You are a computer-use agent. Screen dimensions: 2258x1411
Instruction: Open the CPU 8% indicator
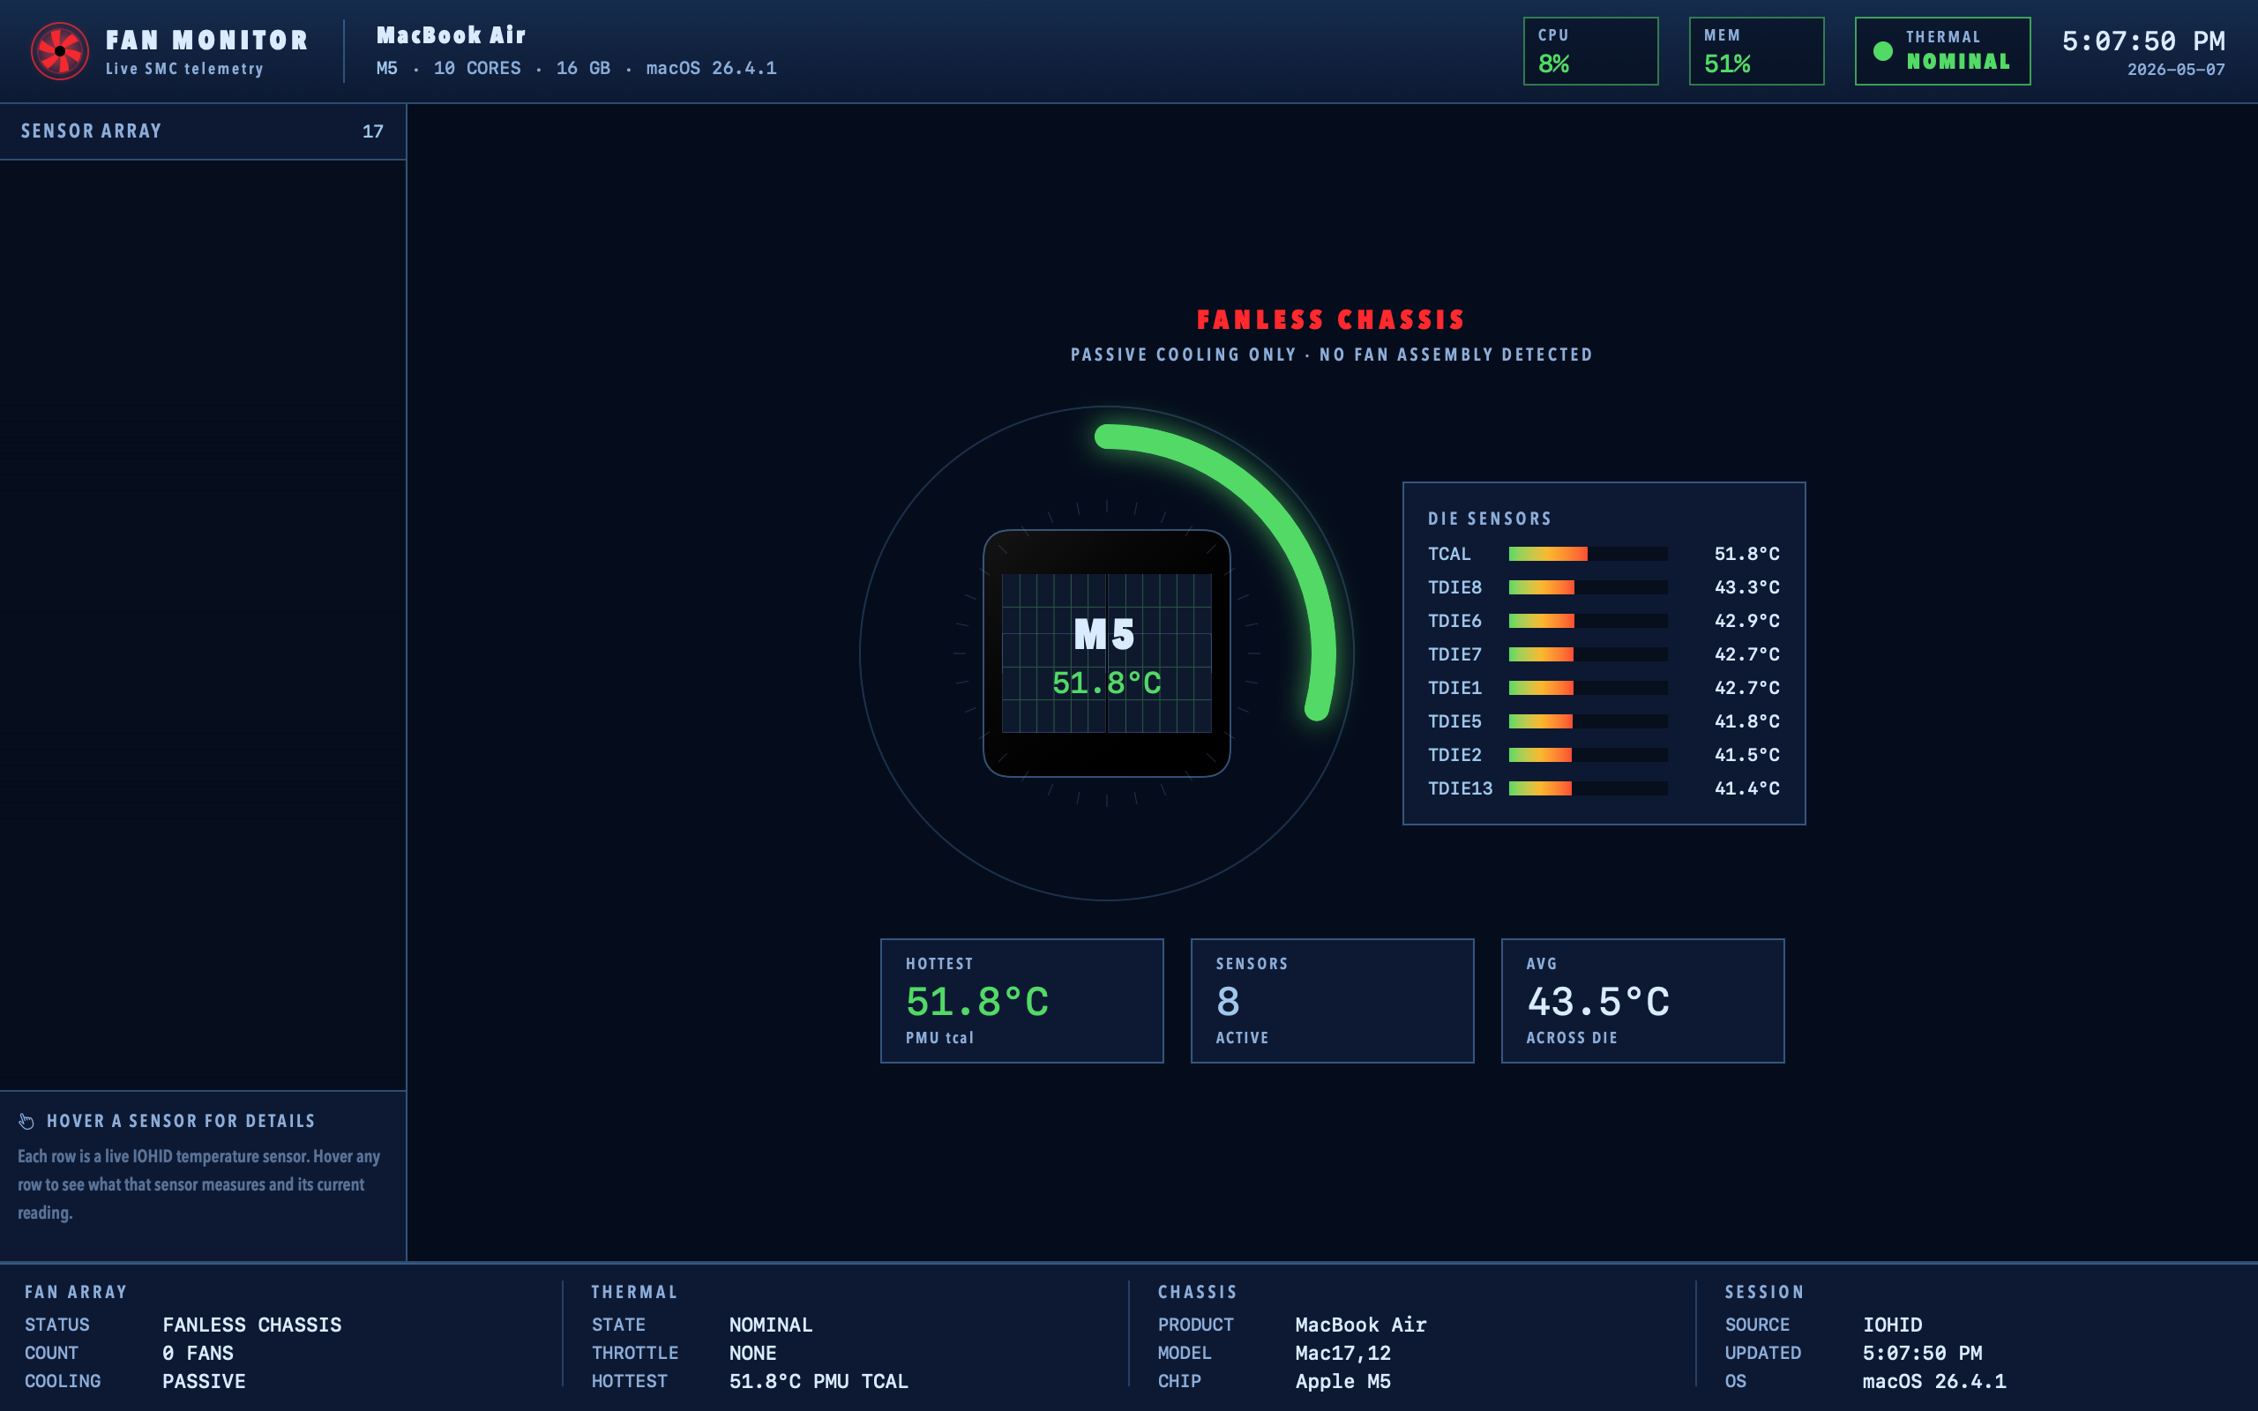click(1591, 51)
